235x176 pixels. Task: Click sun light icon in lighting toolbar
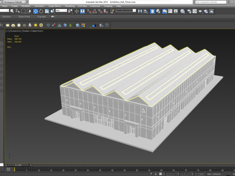35,25
